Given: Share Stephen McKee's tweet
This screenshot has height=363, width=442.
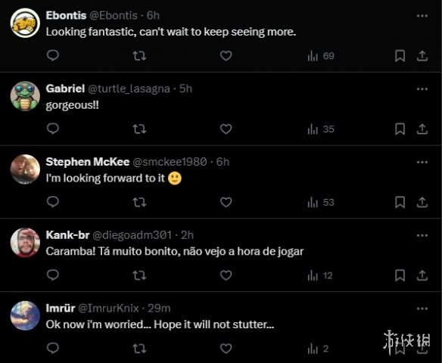Looking at the screenshot, I should tap(422, 202).
